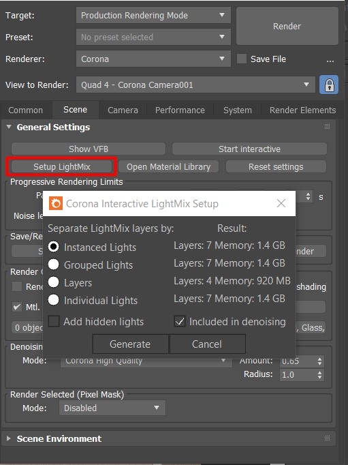Click the Corona logo in LightMix dialog title
This screenshot has height=465, width=348.
(x=56, y=203)
